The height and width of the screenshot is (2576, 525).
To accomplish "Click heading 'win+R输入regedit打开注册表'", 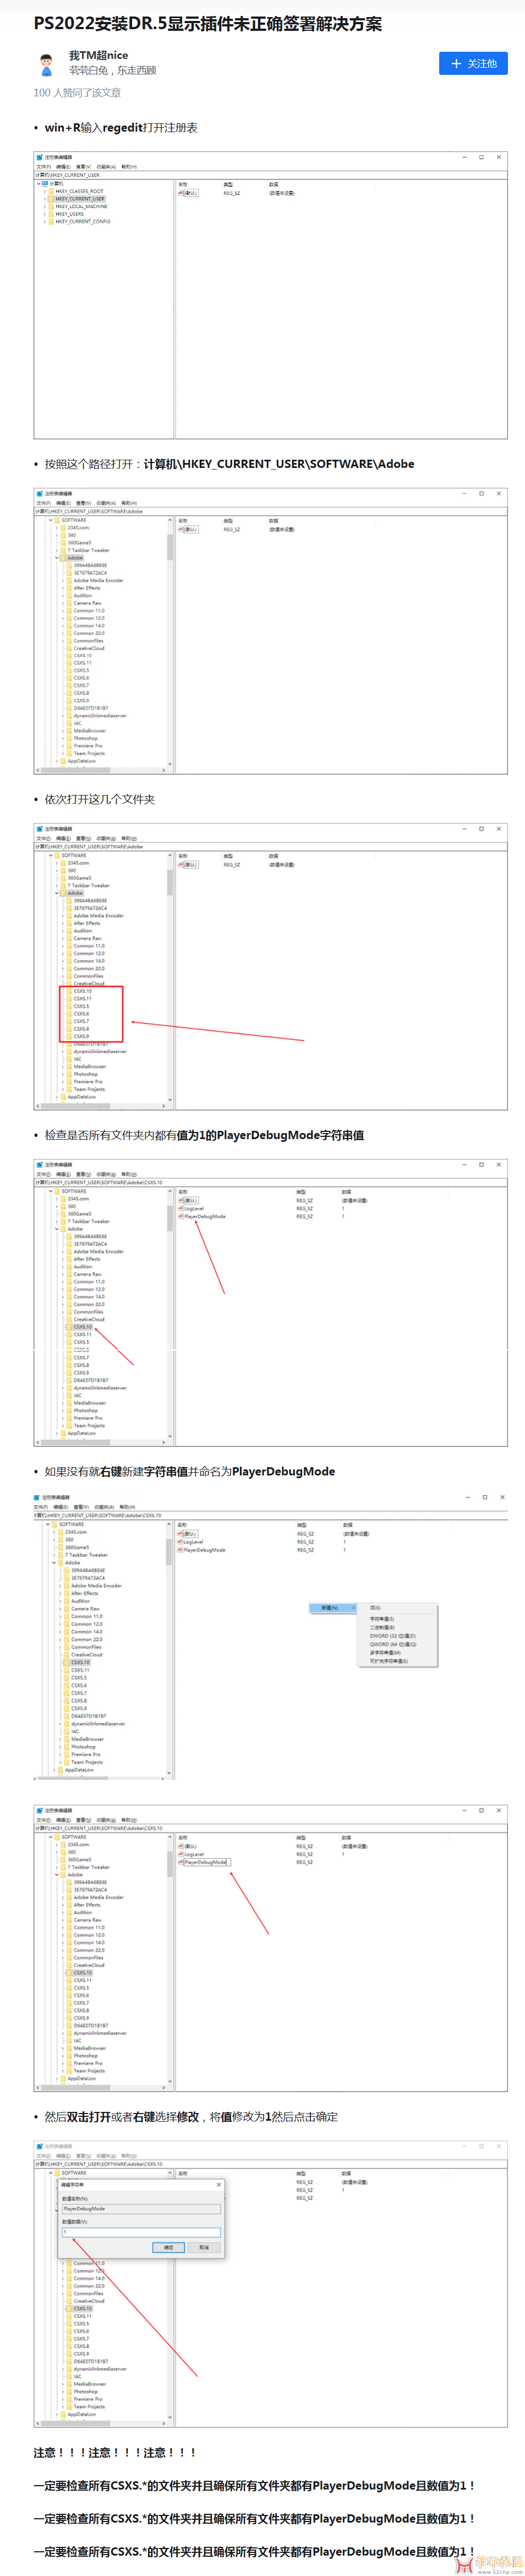I will pos(121,128).
